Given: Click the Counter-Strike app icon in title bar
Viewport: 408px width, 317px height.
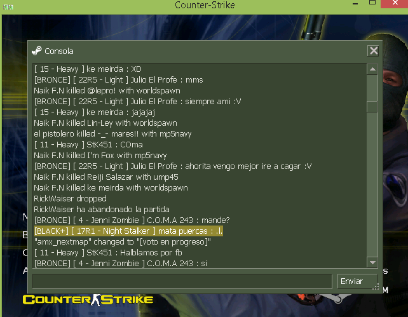Looking at the screenshot, I should tap(8, 7).
